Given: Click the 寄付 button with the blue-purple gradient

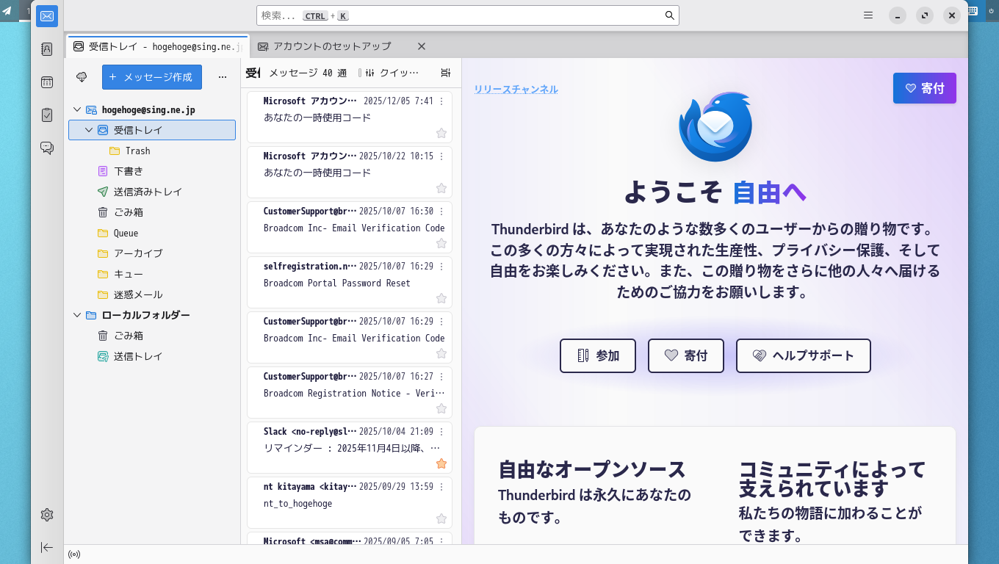Looking at the screenshot, I should point(925,88).
